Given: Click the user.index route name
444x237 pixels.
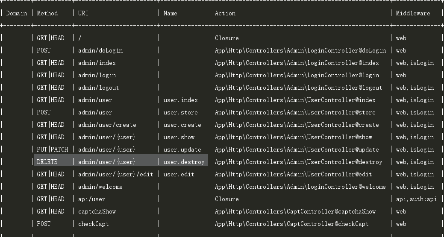Looking at the screenshot, I should point(181,100).
